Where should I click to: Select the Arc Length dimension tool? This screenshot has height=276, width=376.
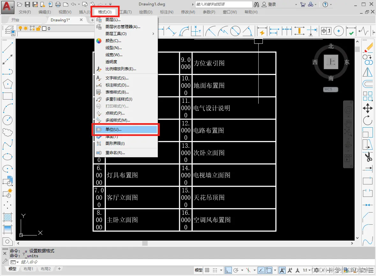pyautogui.click(x=184, y=31)
